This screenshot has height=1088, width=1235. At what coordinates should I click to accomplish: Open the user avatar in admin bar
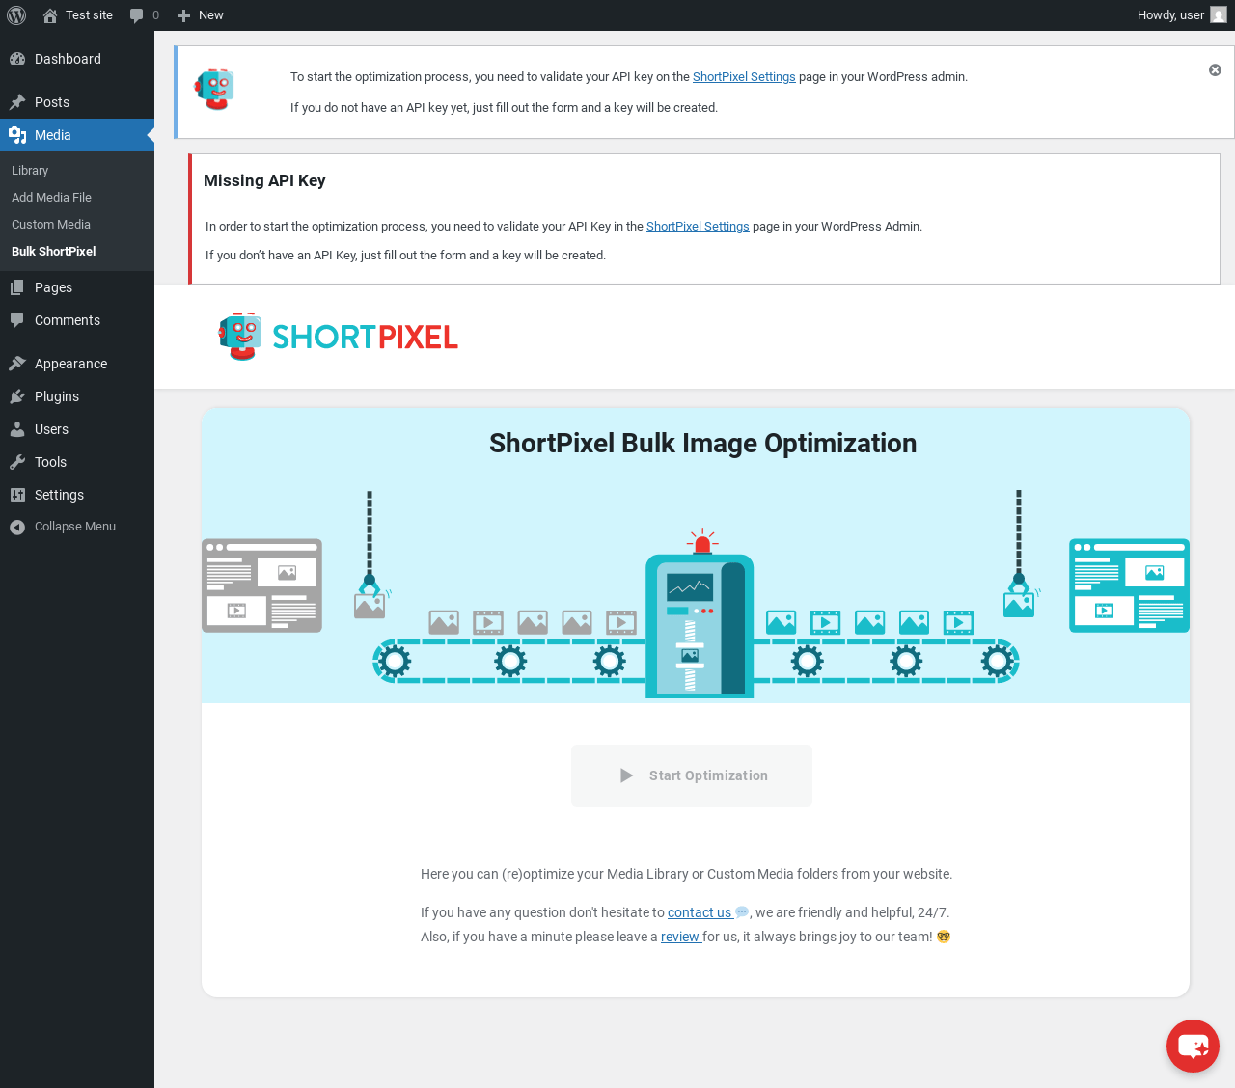click(x=1219, y=15)
